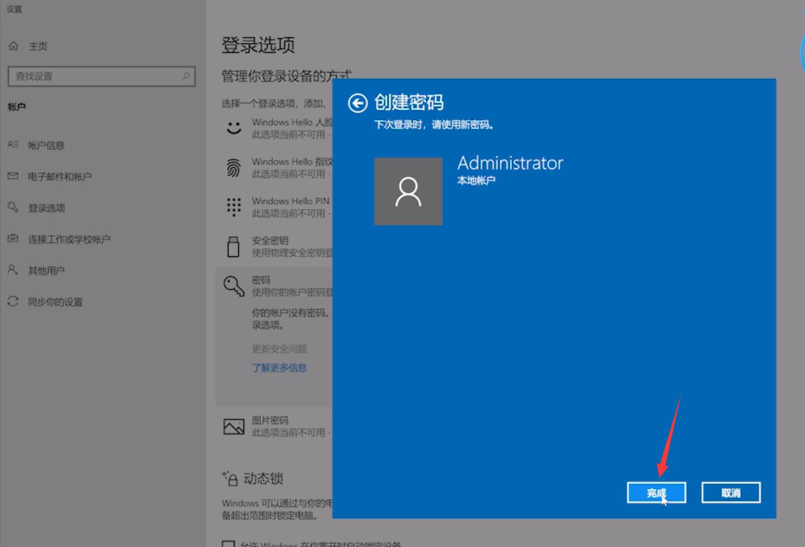Click the Administrator account avatar
The height and width of the screenshot is (547, 805).
[x=408, y=191]
